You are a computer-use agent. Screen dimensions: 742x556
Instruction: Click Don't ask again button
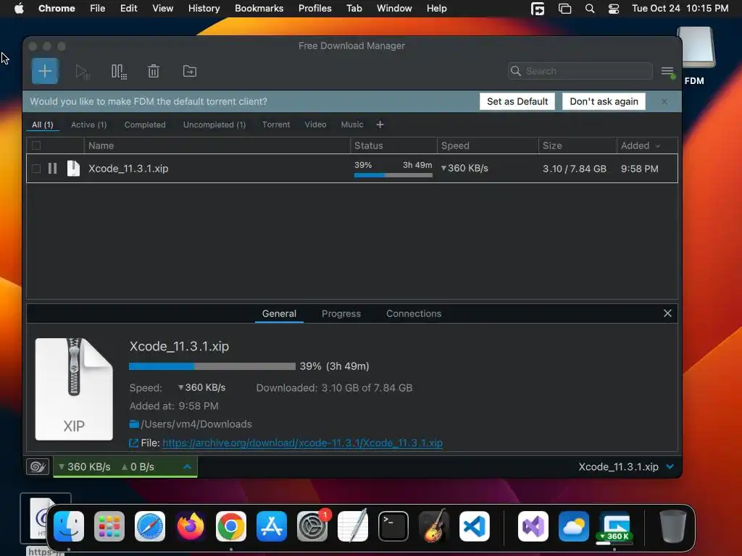point(604,101)
